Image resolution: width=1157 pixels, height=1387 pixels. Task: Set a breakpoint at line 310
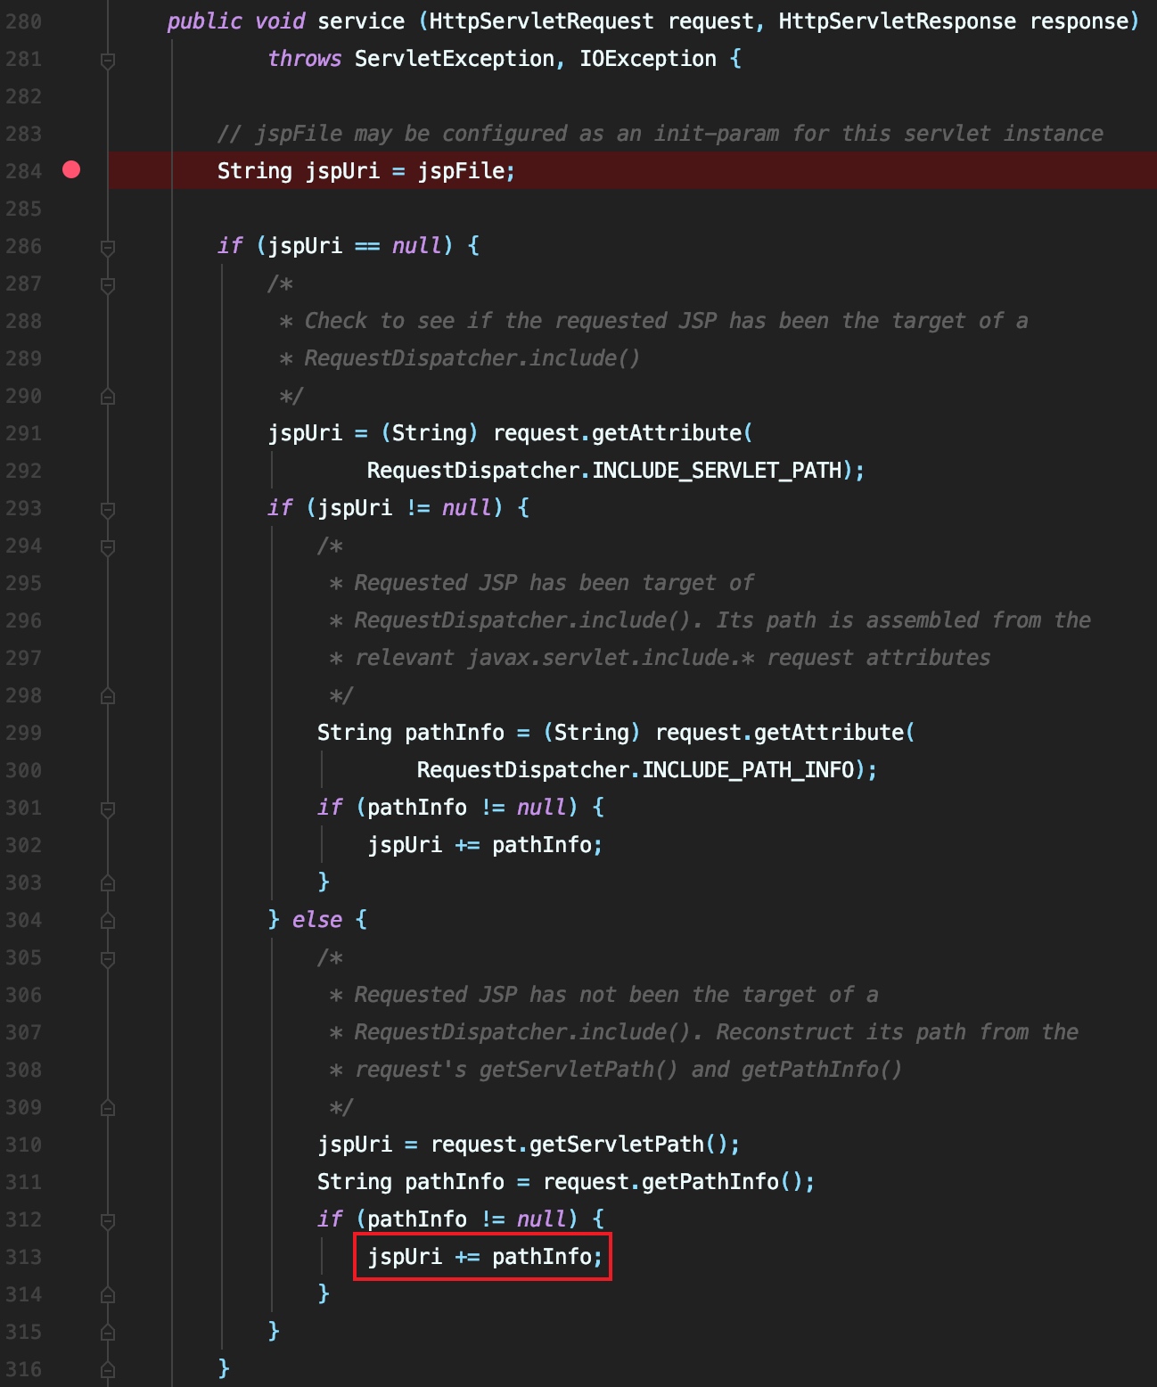tap(71, 1145)
